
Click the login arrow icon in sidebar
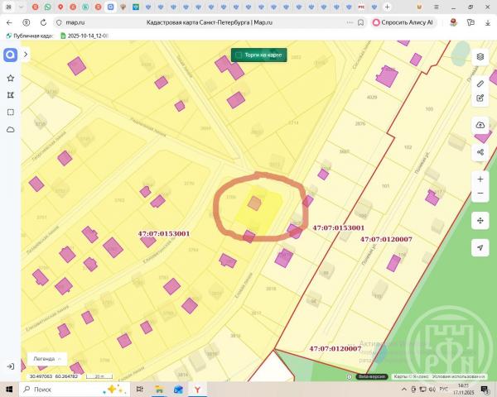point(10,366)
